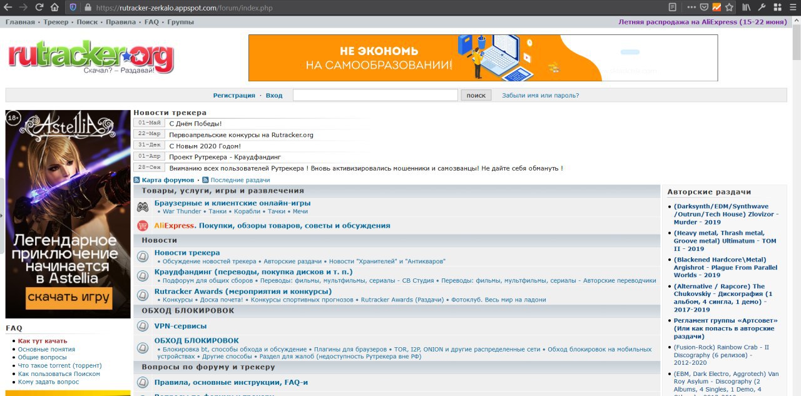Click the gamepad icon for online games forum

tap(143, 207)
